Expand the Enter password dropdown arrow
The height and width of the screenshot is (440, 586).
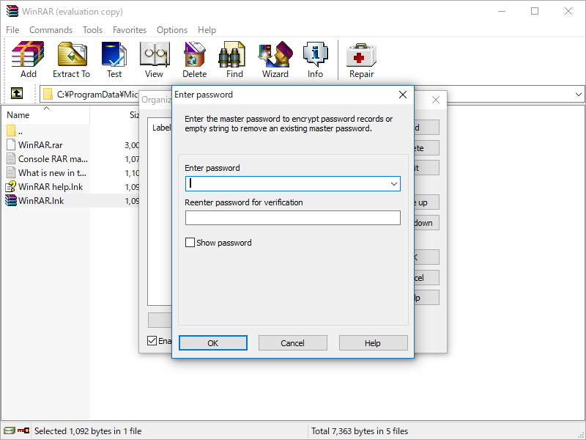click(x=393, y=184)
